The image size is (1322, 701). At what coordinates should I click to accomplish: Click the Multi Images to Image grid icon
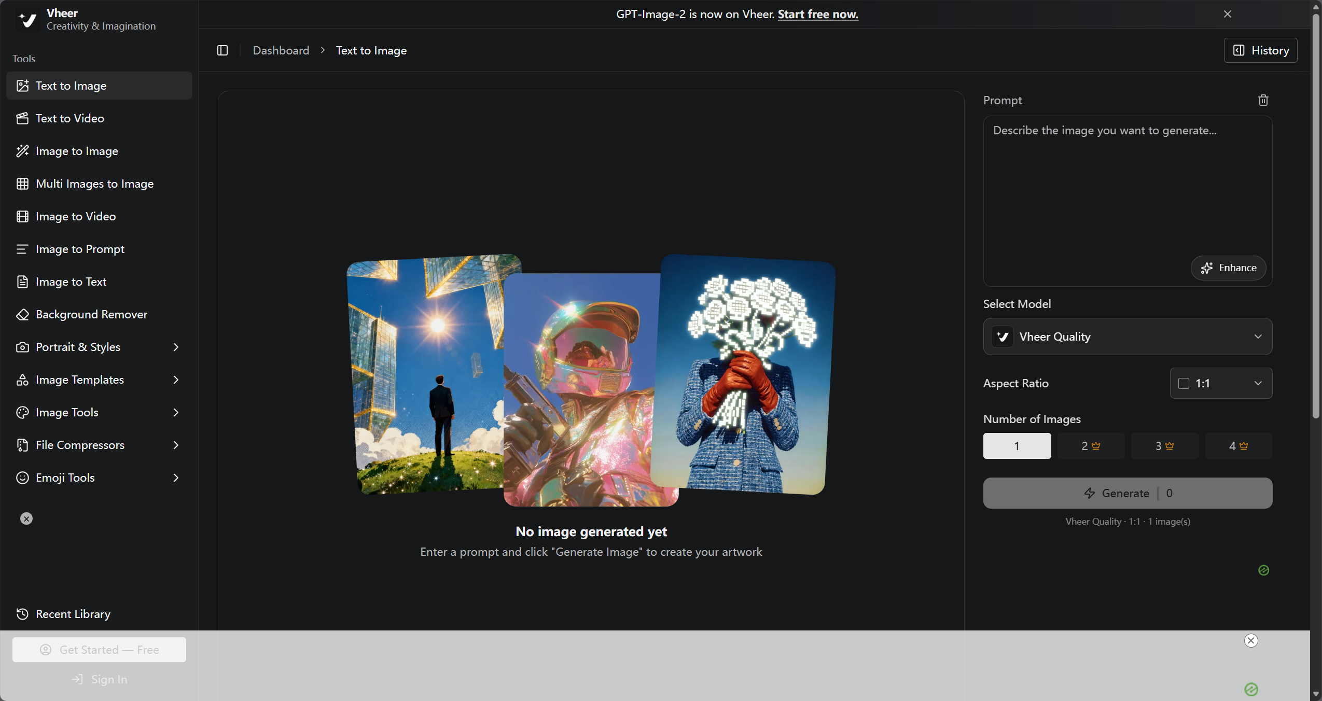tap(22, 184)
